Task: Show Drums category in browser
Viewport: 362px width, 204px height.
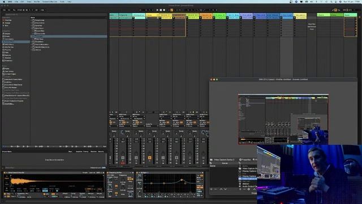Action: coord(7,36)
